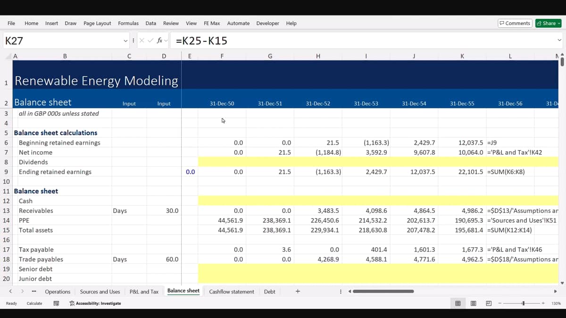This screenshot has width=566, height=318.
Task: Select the Balance sheet tab
Action: [183, 291]
